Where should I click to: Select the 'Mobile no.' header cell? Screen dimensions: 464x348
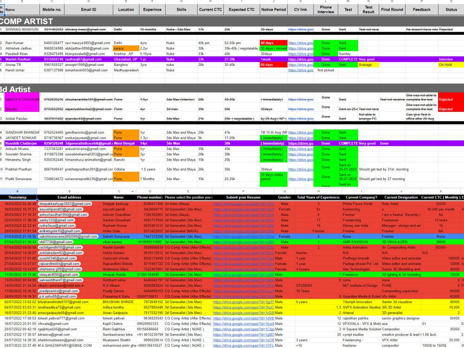pyautogui.click(x=52, y=9)
